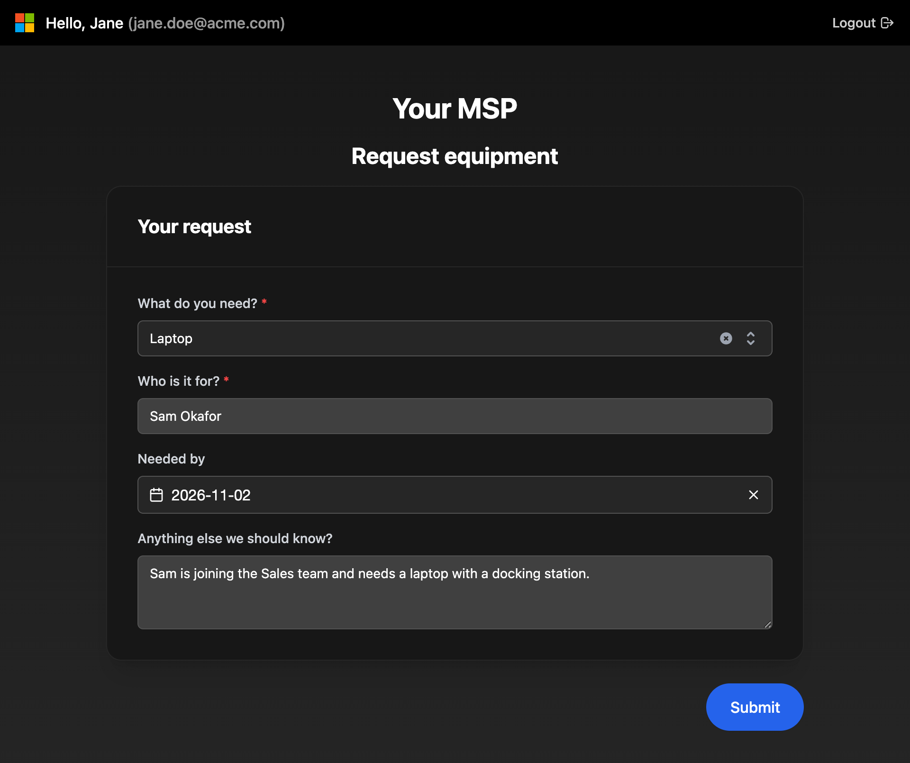Open the calendar icon in Needed by
Image resolution: width=910 pixels, height=763 pixels.
click(x=156, y=495)
